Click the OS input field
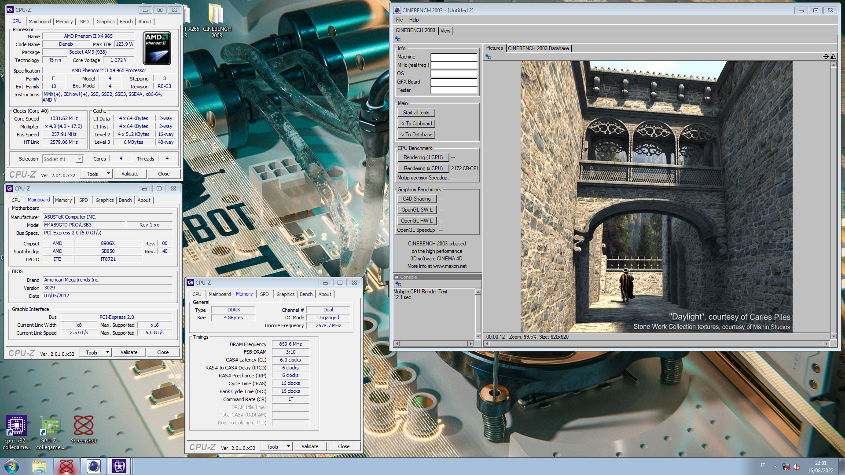The height and width of the screenshot is (475, 845). pyautogui.click(x=454, y=73)
